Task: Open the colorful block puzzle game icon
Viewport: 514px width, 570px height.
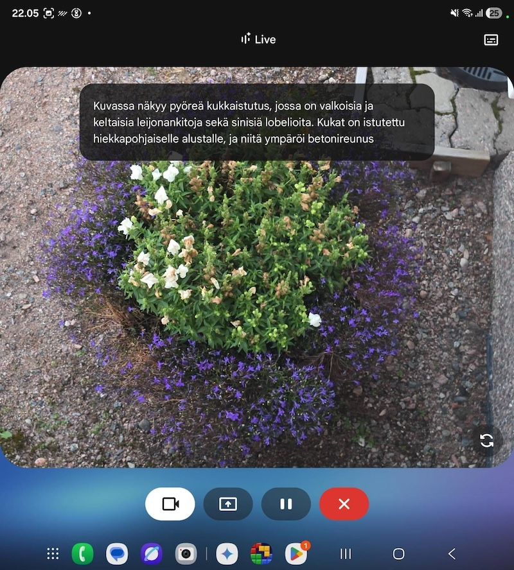Action: (261, 554)
